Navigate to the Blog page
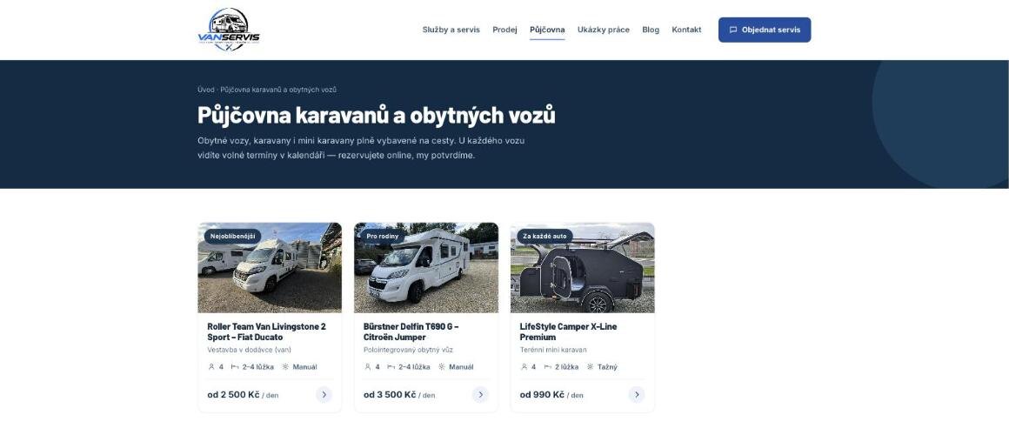The width and height of the screenshot is (1009, 435). pos(651,30)
